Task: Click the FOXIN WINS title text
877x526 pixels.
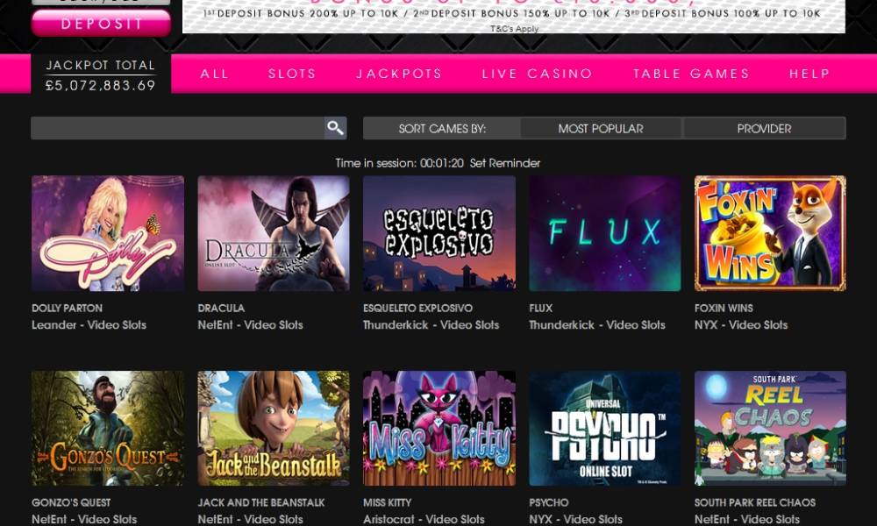Action: 724,308
